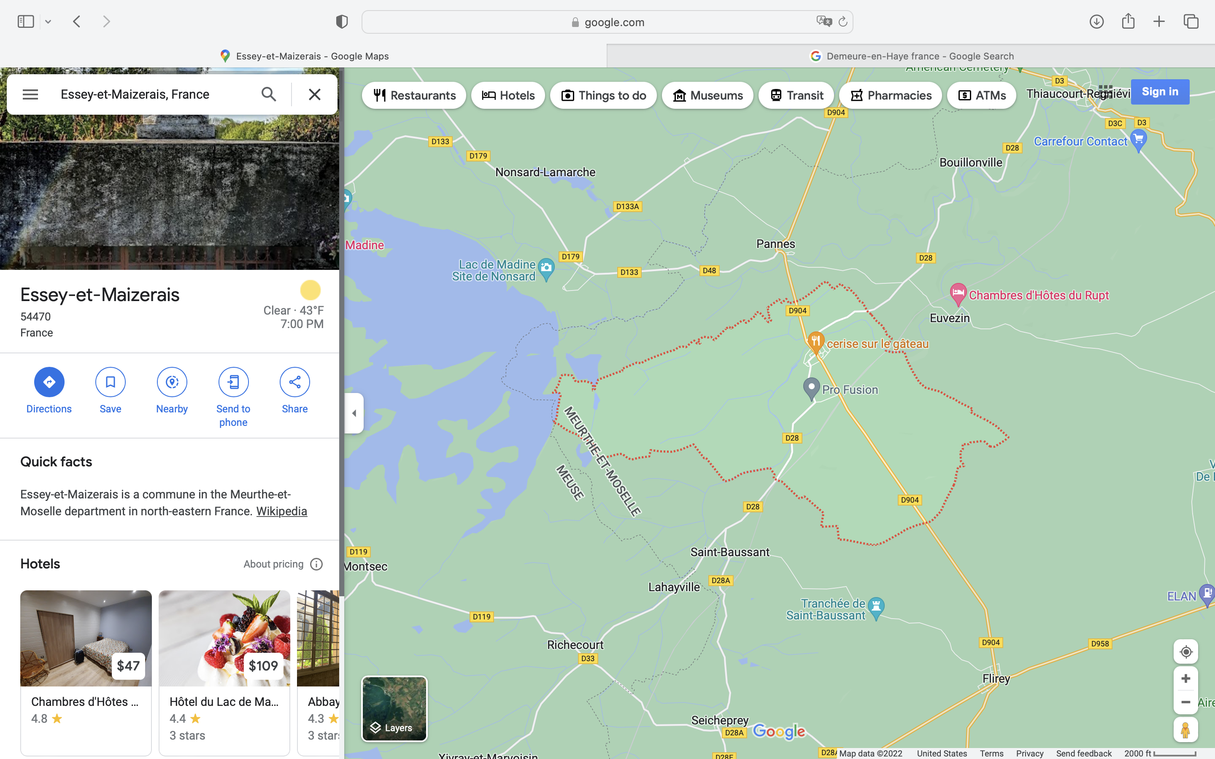Open Street View pegman

(1185, 729)
